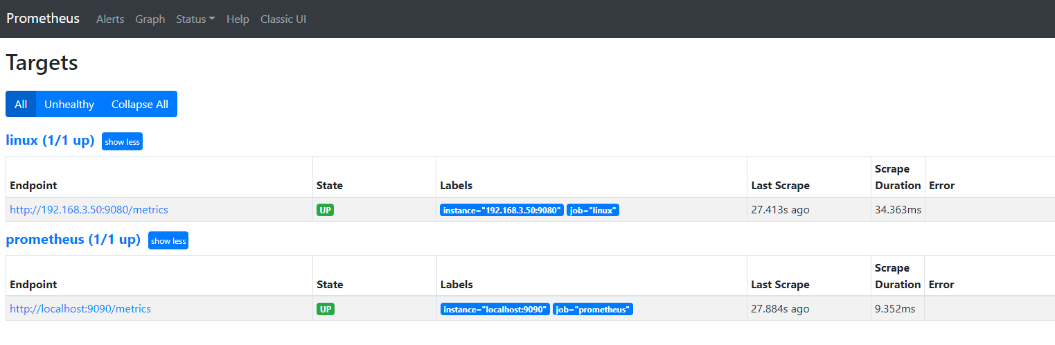
Task: Click the job="linux" label badge
Action: pos(592,210)
